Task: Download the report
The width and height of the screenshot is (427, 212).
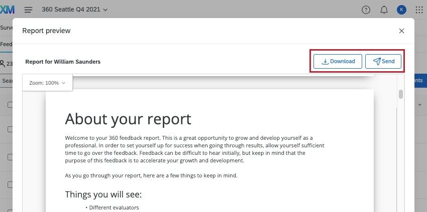Action: click(x=338, y=62)
